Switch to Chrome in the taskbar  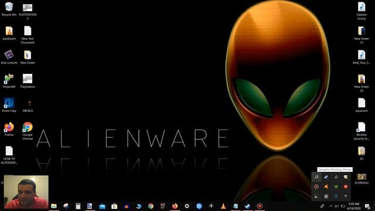coord(151,206)
